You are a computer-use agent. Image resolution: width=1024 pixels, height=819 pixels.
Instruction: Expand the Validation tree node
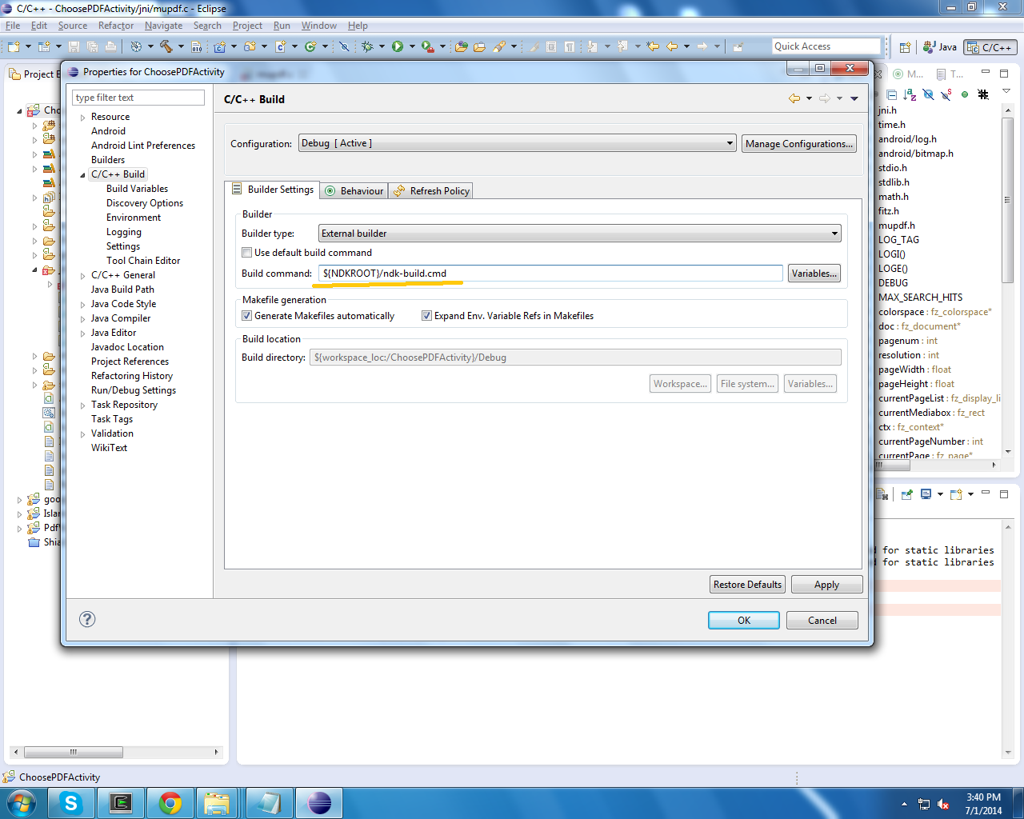coord(82,434)
